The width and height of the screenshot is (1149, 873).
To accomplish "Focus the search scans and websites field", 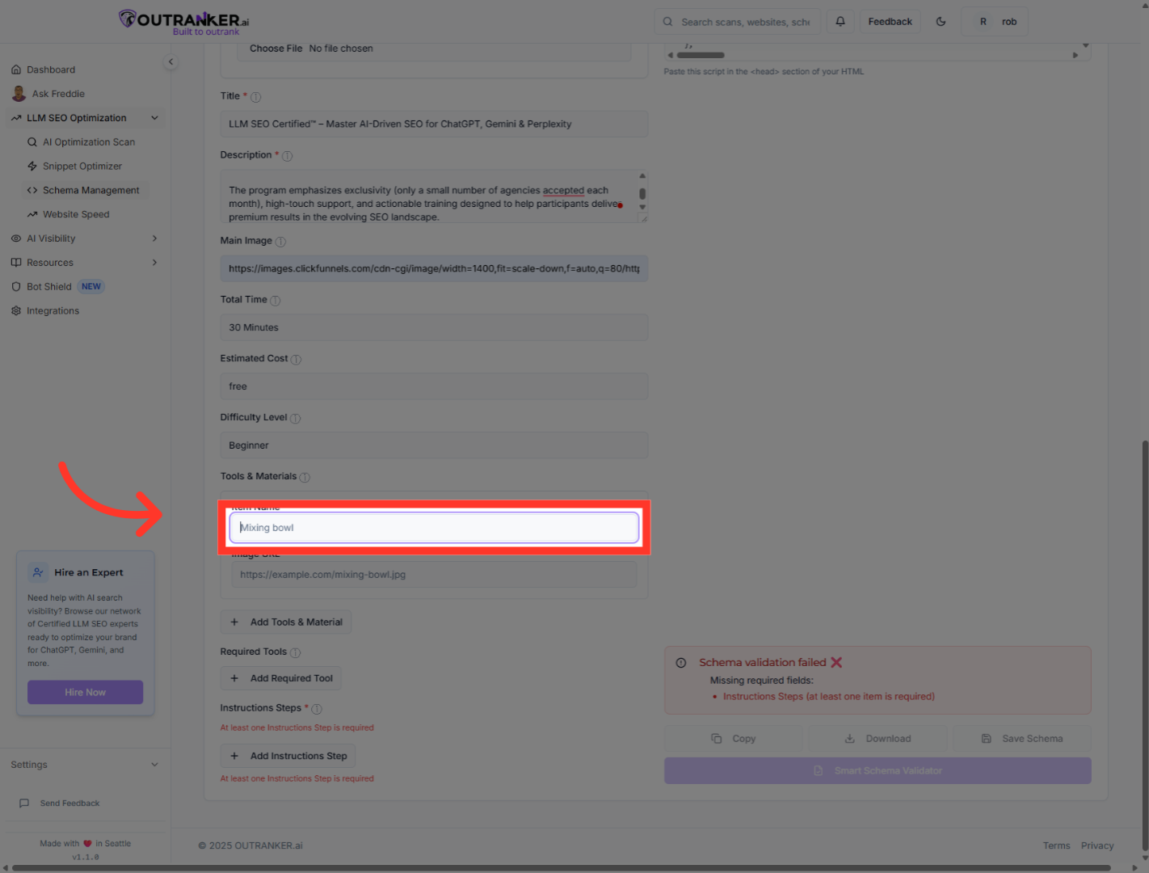I will (737, 22).
